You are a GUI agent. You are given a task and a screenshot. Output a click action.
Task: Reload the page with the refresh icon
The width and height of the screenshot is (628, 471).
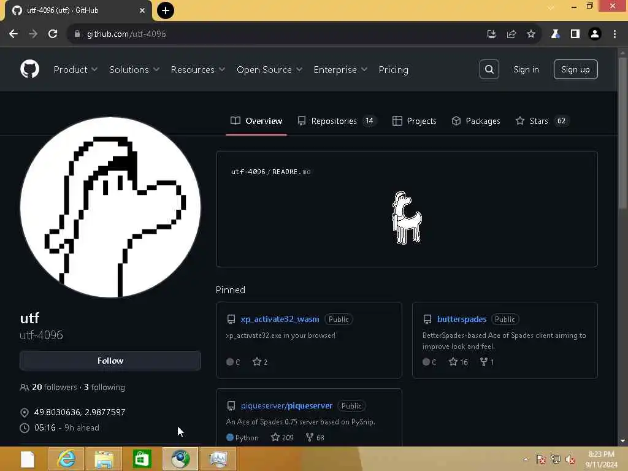53,34
